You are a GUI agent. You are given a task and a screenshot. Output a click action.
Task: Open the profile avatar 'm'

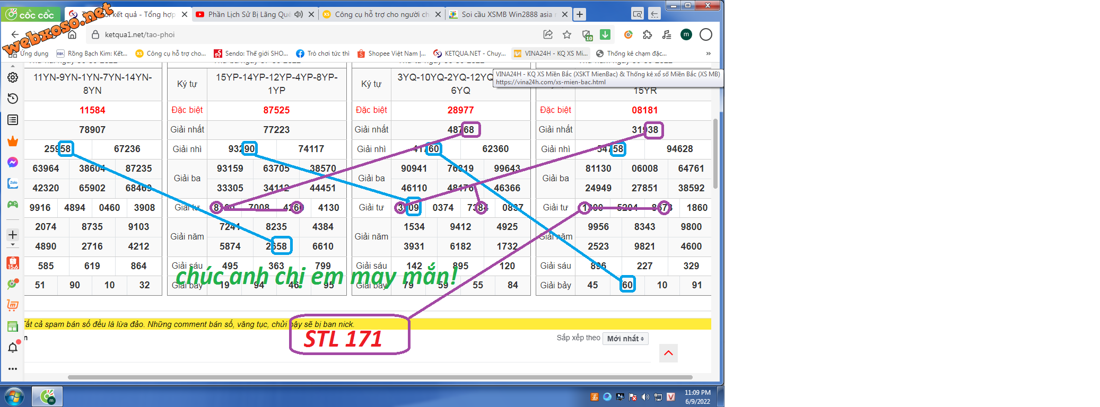pyautogui.click(x=686, y=34)
